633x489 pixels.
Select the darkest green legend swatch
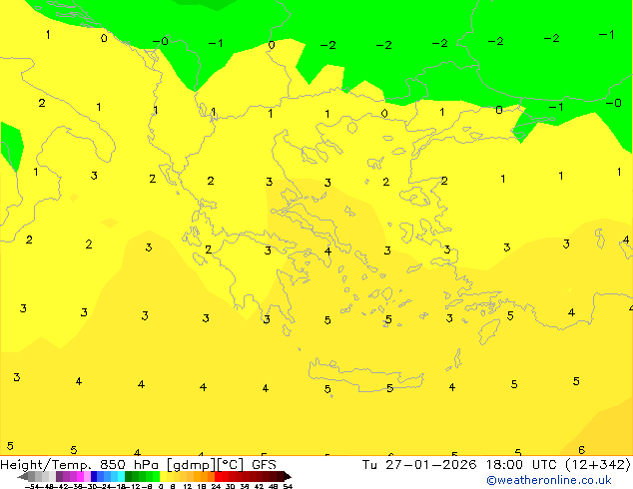pyautogui.click(x=128, y=476)
